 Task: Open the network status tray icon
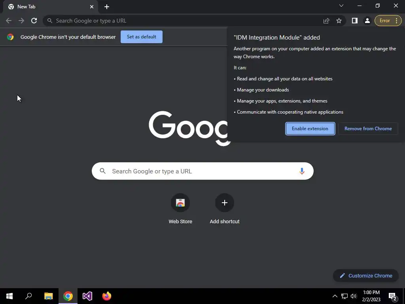[x=344, y=296]
